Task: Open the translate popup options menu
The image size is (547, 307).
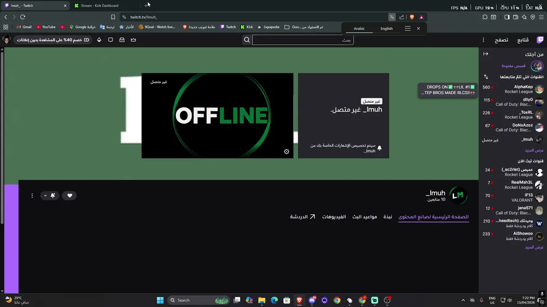Action: (408, 29)
